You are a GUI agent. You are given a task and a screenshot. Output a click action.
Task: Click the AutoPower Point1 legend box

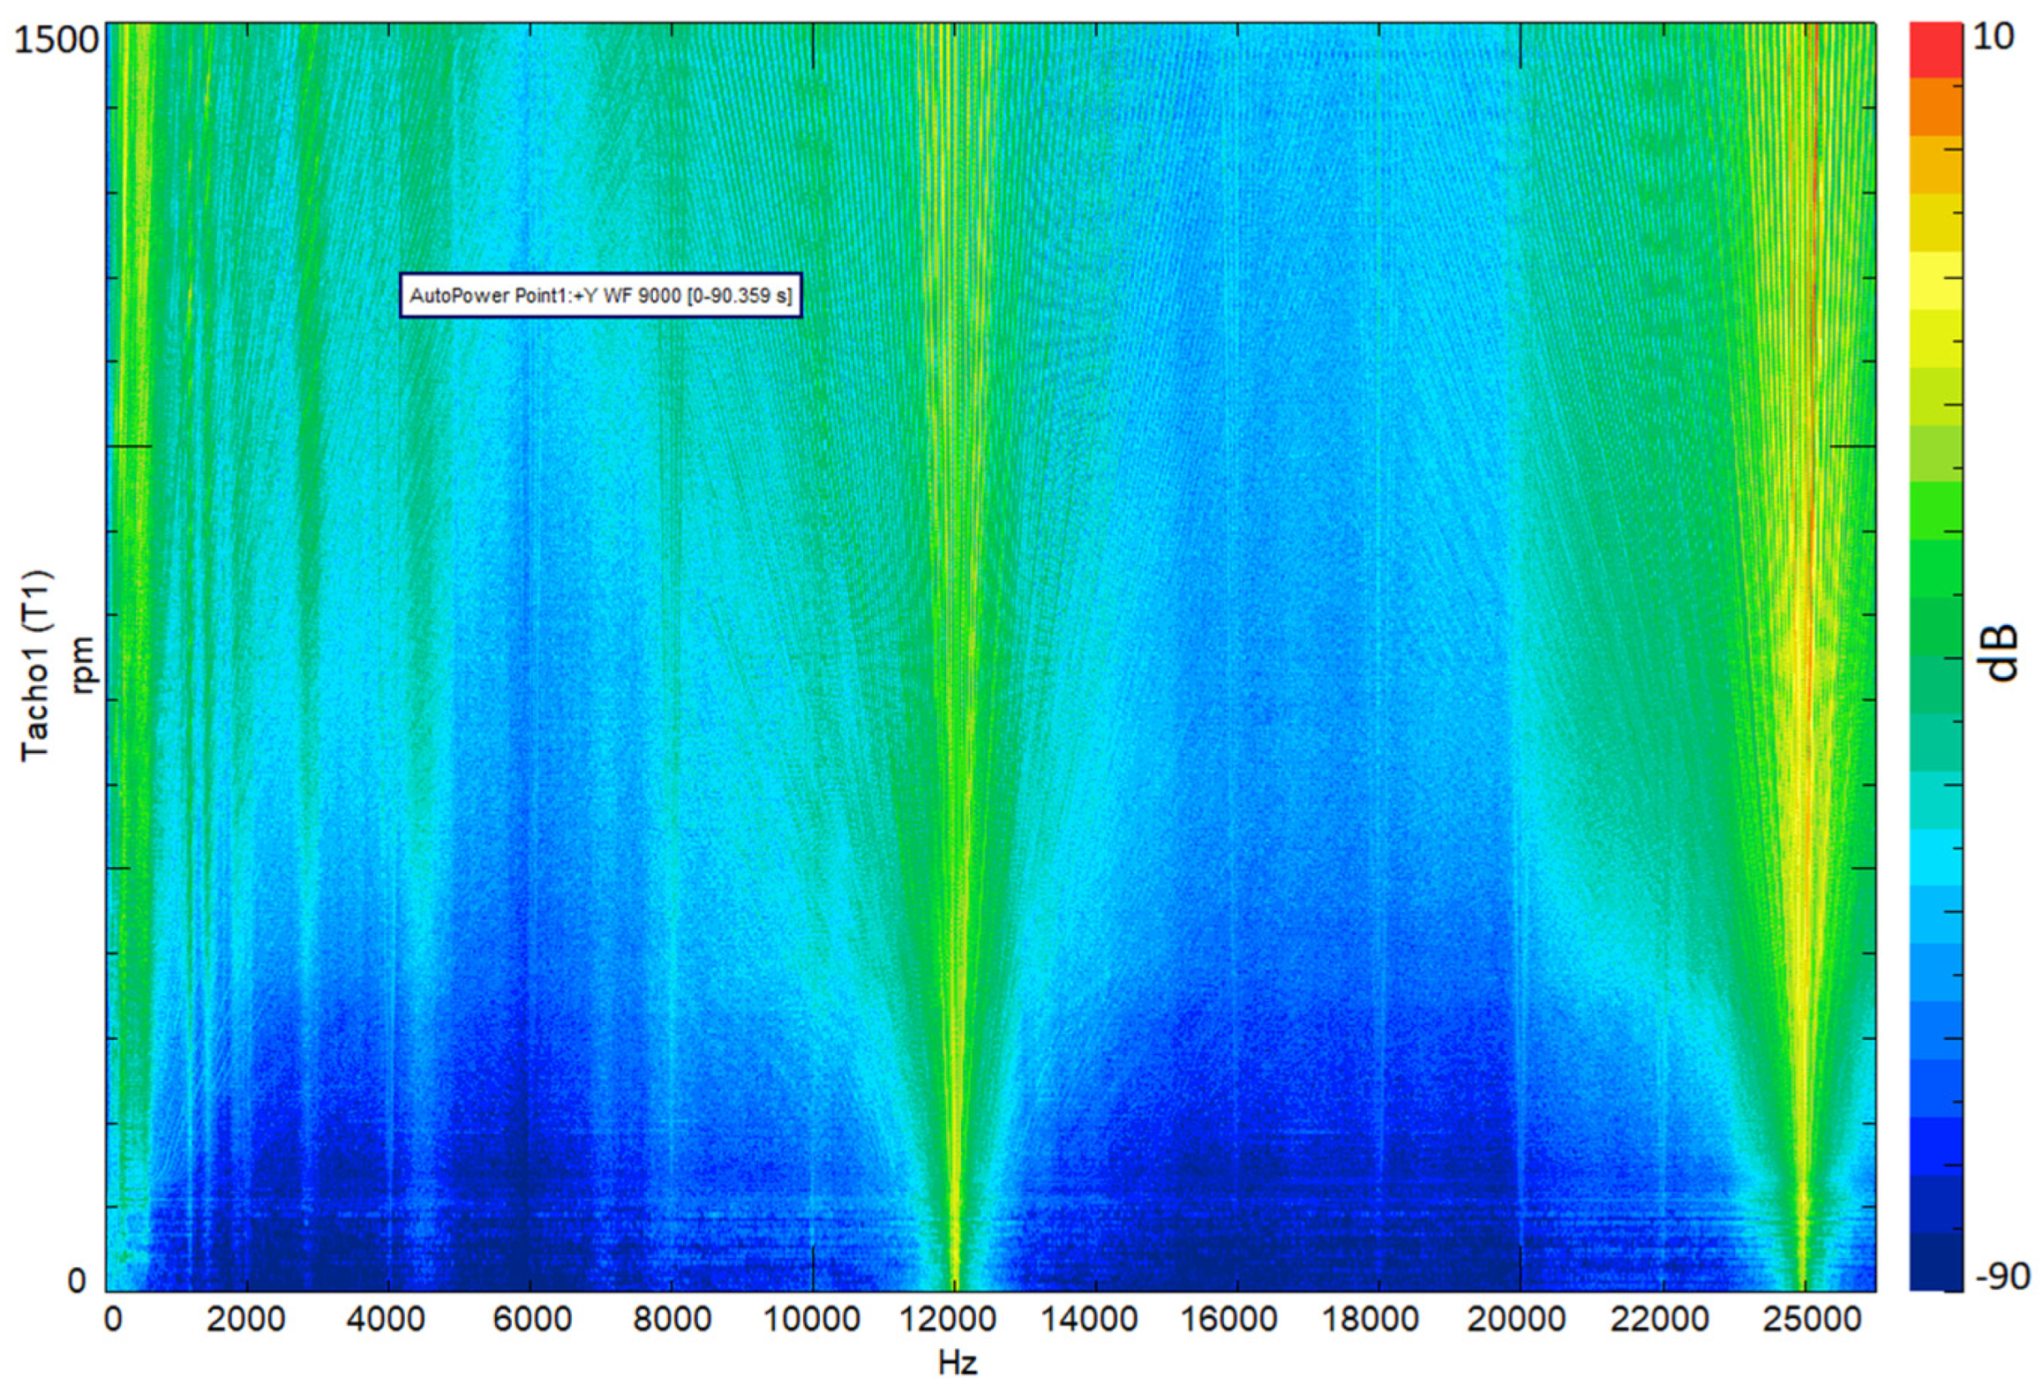(600, 295)
